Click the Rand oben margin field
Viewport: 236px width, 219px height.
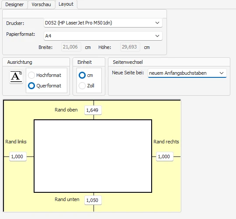pyautogui.click(x=93, y=110)
